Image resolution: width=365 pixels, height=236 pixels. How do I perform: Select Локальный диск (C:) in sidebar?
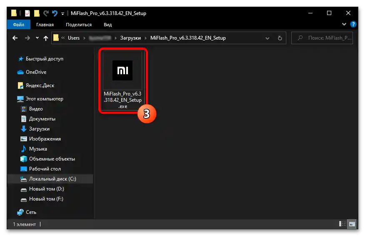pyautogui.click(x=50, y=179)
